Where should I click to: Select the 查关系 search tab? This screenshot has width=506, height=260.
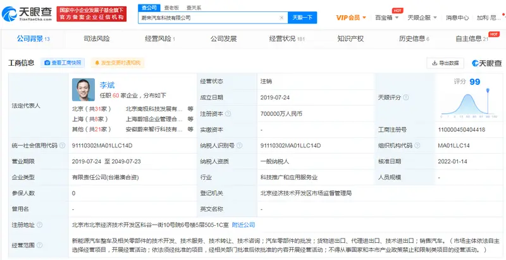[194, 8]
